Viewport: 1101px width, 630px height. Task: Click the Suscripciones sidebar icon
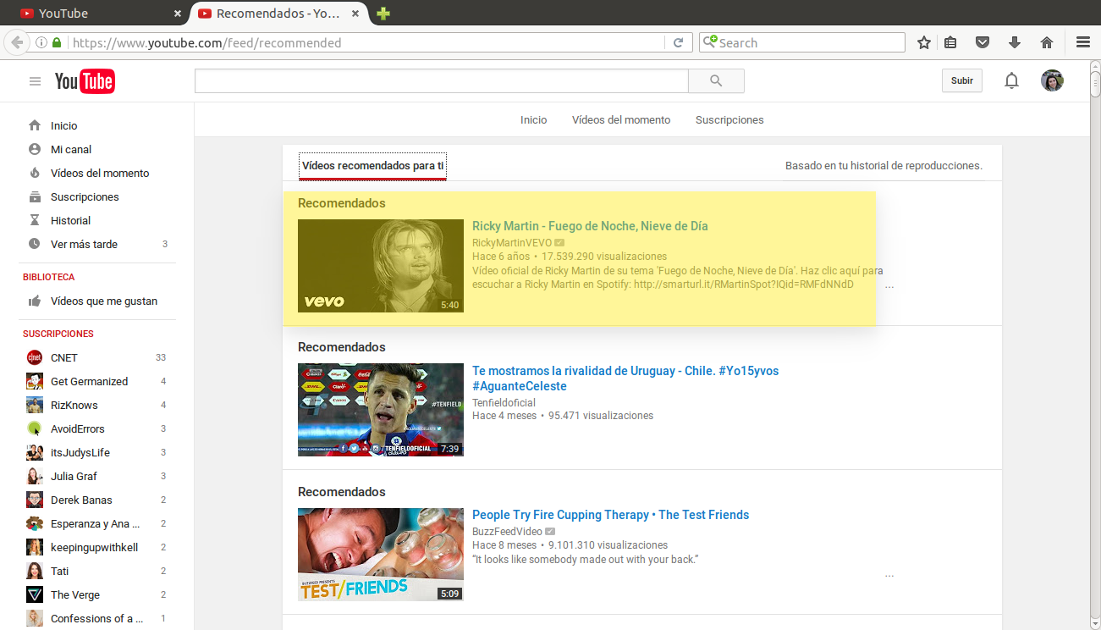pos(35,196)
